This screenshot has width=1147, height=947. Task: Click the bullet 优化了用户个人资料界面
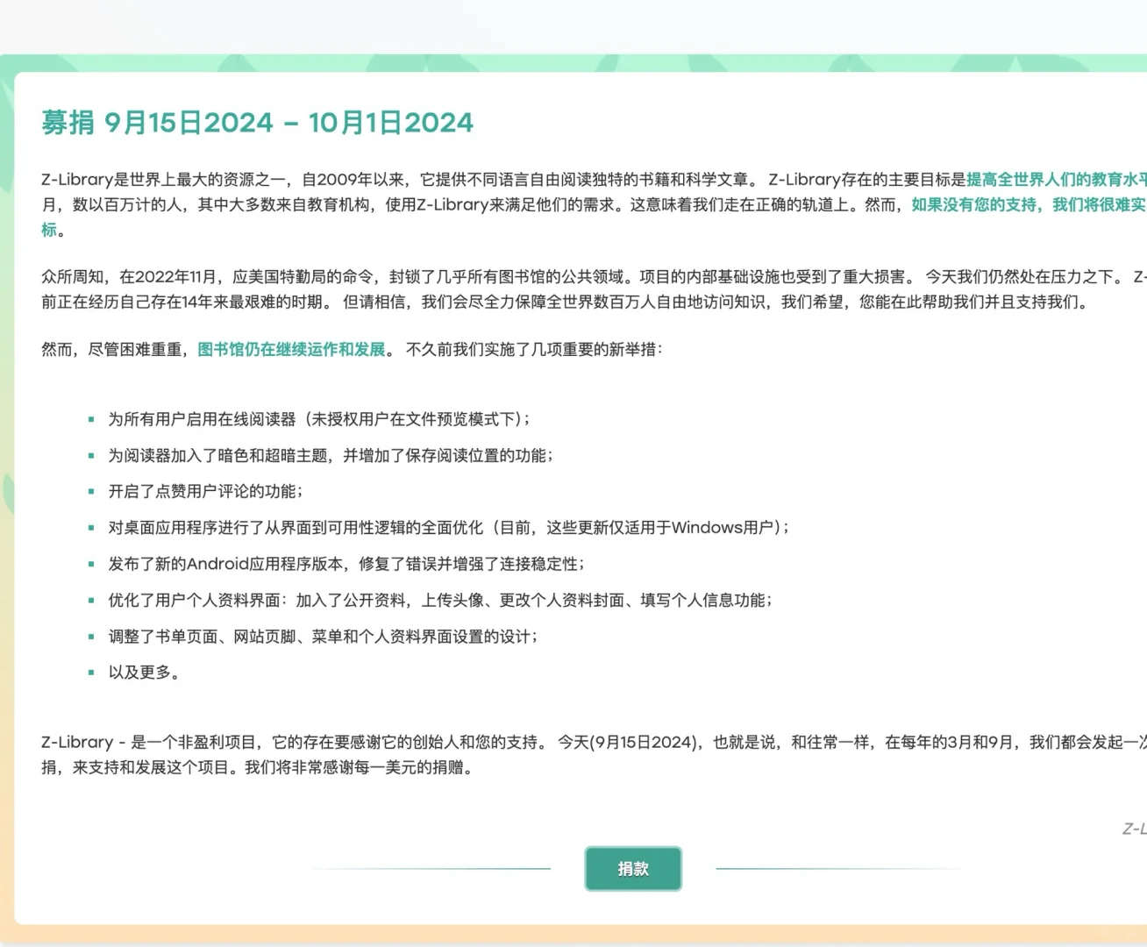coord(440,600)
